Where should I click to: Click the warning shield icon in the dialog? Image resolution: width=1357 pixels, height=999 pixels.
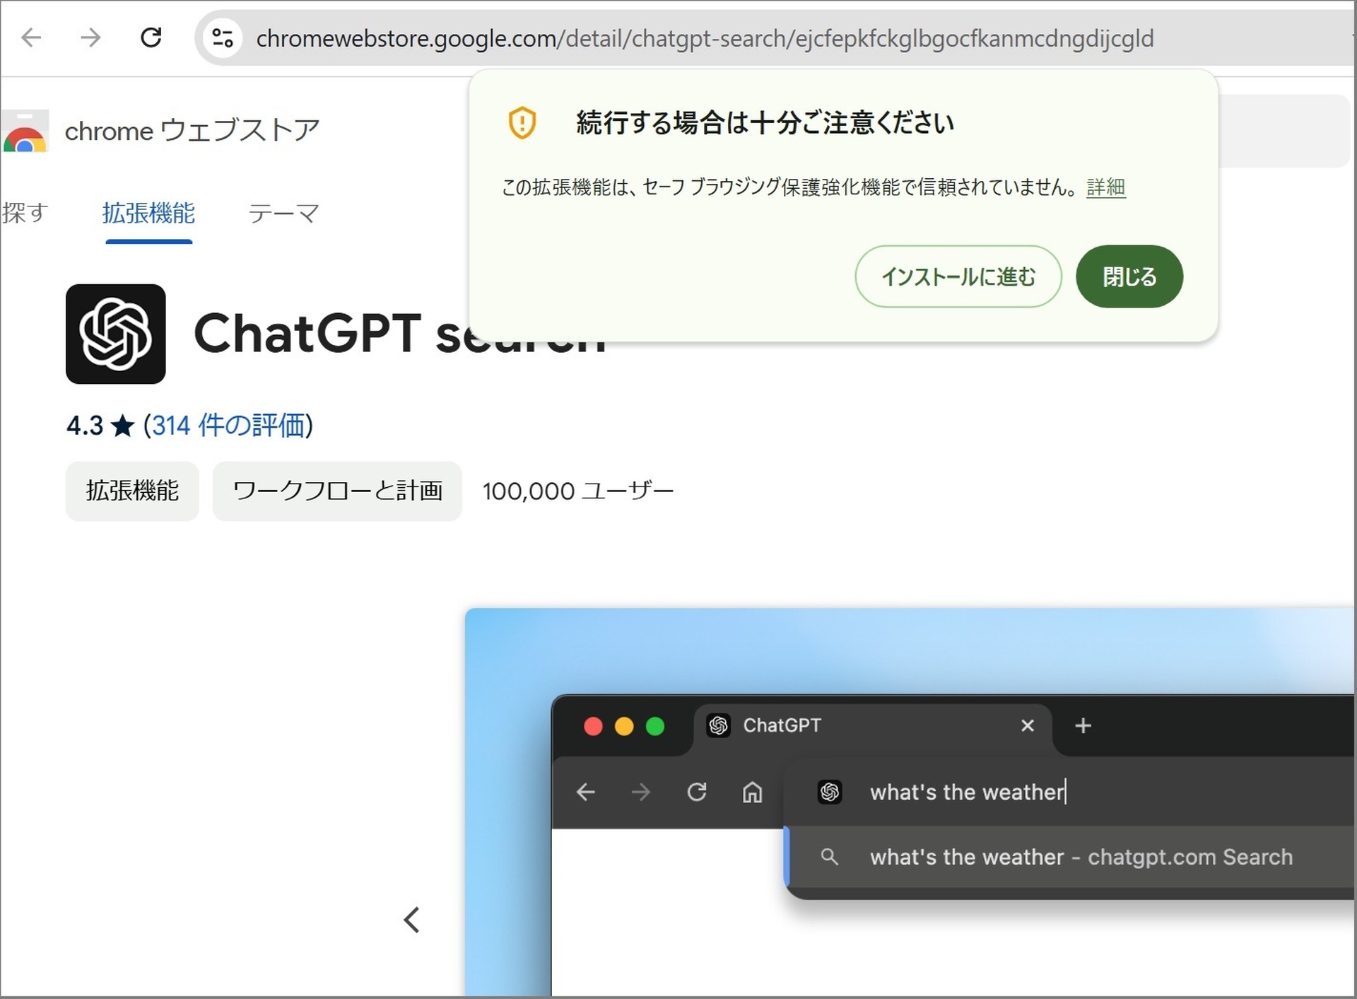(x=521, y=123)
